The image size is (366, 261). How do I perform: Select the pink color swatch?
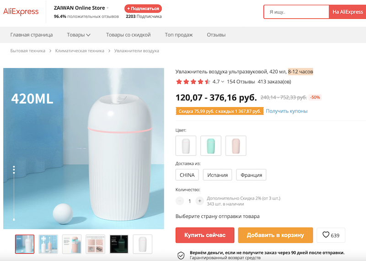[236, 146]
